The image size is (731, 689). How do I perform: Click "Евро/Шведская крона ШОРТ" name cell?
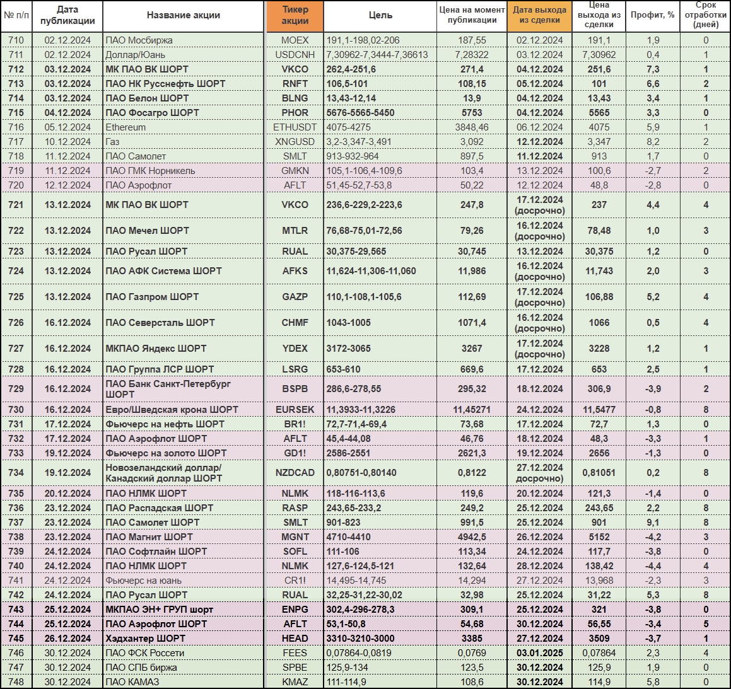click(x=183, y=410)
